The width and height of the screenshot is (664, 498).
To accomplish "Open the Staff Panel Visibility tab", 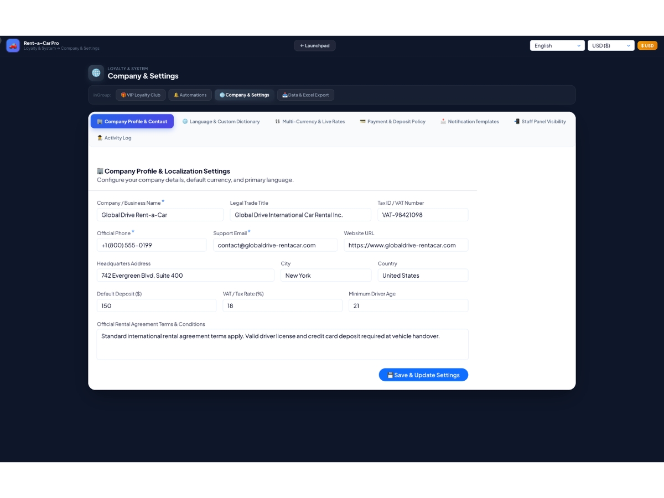I will (540, 121).
